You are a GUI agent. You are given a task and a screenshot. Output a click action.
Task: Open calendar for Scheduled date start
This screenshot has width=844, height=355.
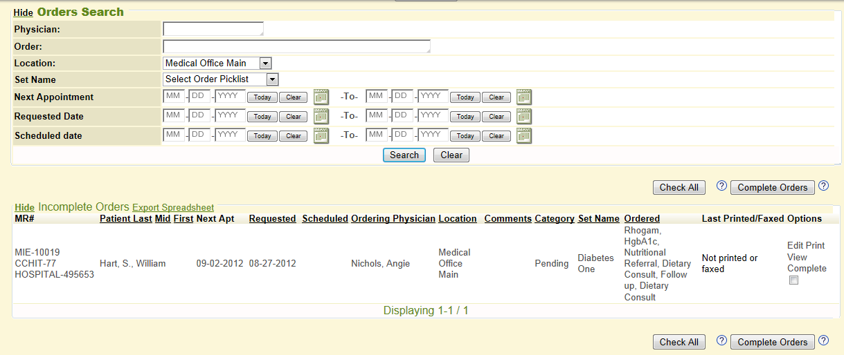pyautogui.click(x=321, y=135)
